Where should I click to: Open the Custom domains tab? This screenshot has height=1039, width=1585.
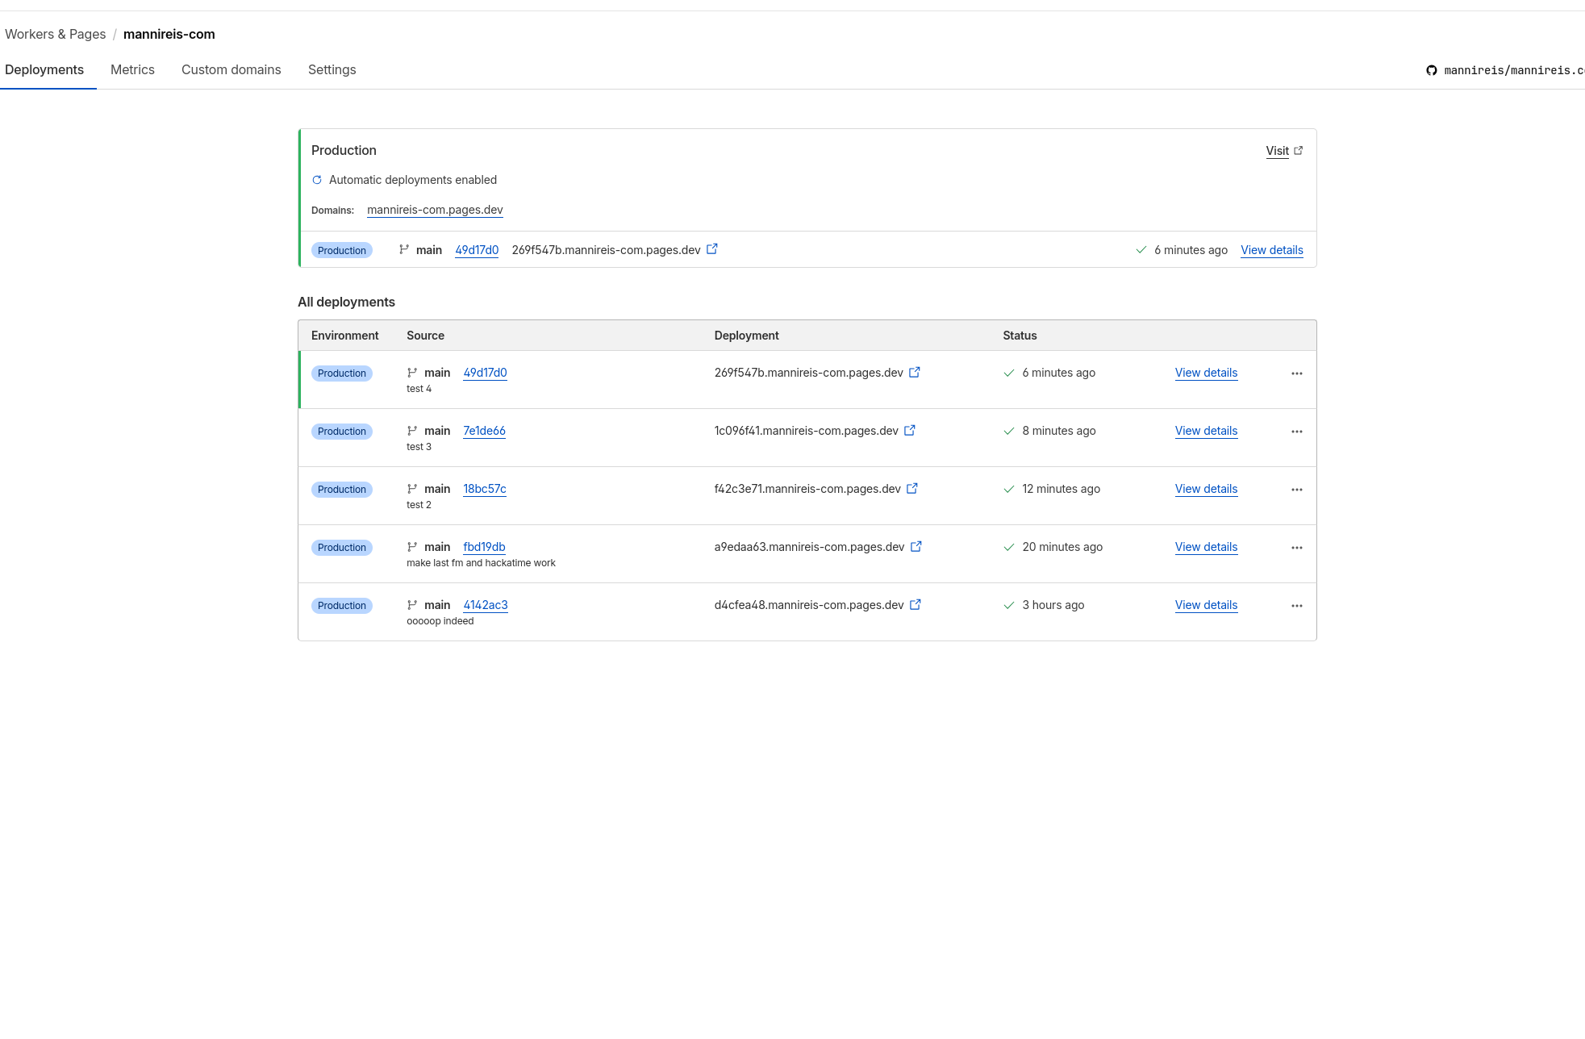tap(231, 70)
